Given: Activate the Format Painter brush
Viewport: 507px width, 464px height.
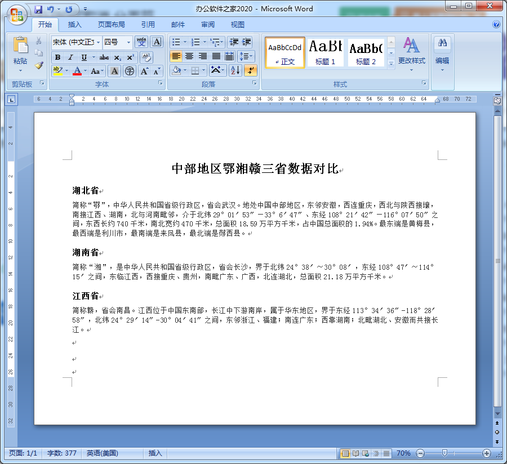Looking at the screenshot, I should [x=39, y=65].
